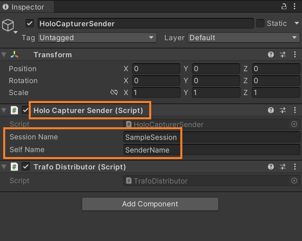This screenshot has width=302, height=241.
Task: Open object picker for TrafoDistributor script
Action: tap(294, 181)
